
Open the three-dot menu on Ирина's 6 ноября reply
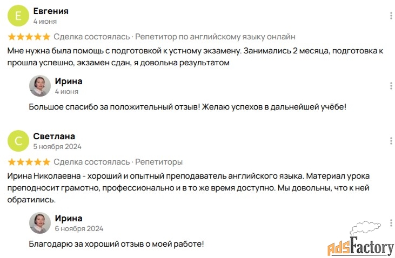pyautogui.click(x=391, y=223)
